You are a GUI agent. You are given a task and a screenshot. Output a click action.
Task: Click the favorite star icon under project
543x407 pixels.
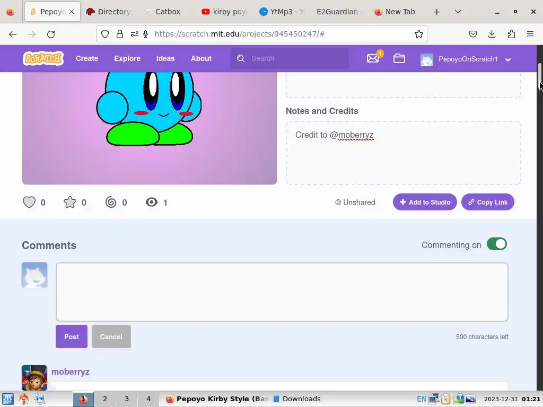(x=70, y=202)
